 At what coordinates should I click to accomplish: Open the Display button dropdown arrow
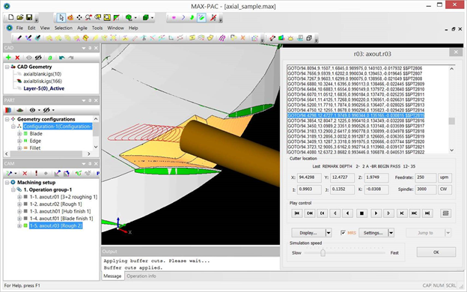click(329, 233)
